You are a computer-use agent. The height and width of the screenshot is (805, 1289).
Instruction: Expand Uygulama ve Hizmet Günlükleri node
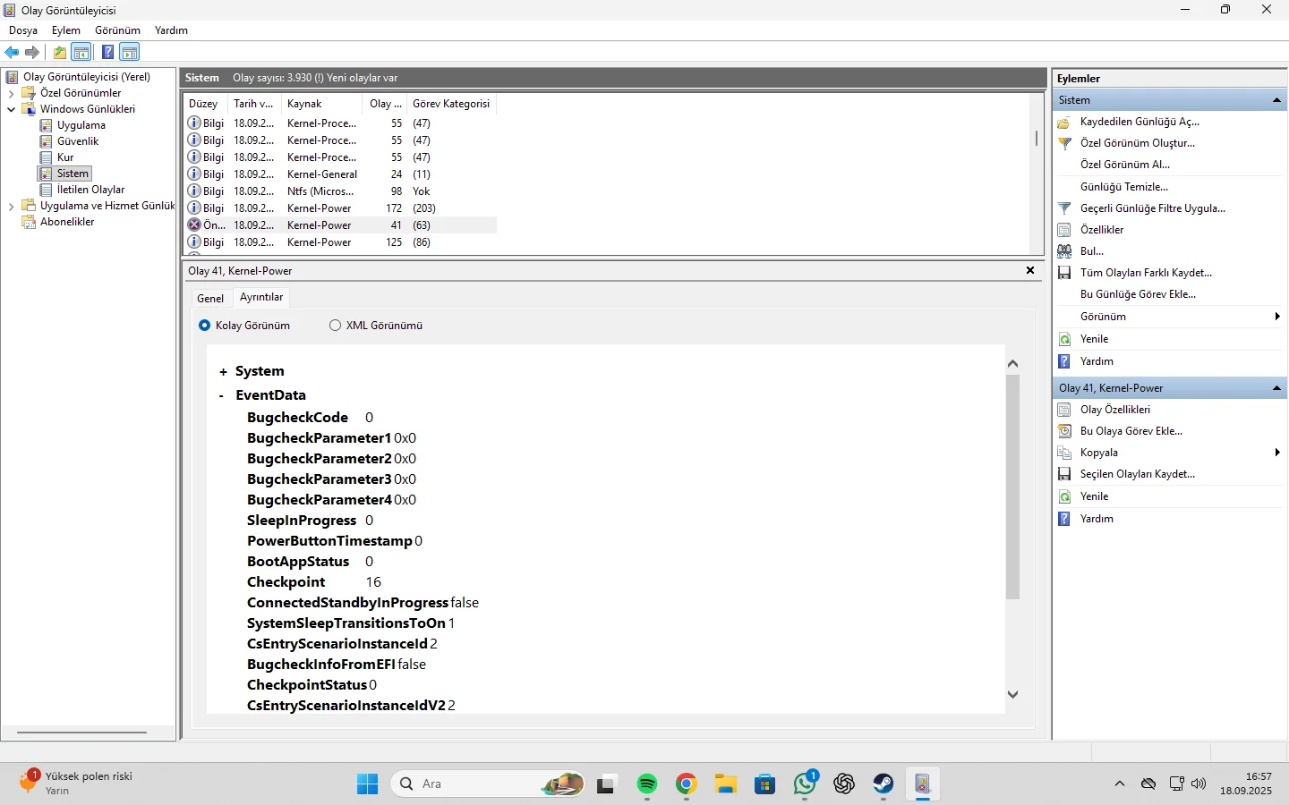click(11, 206)
